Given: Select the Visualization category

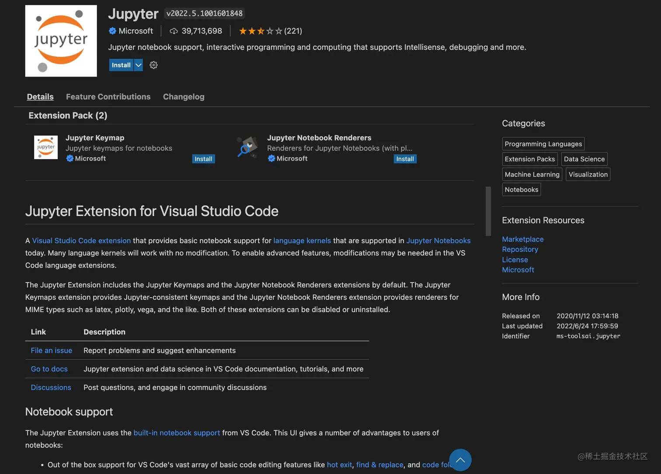Looking at the screenshot, I should (x=588, y=174).
